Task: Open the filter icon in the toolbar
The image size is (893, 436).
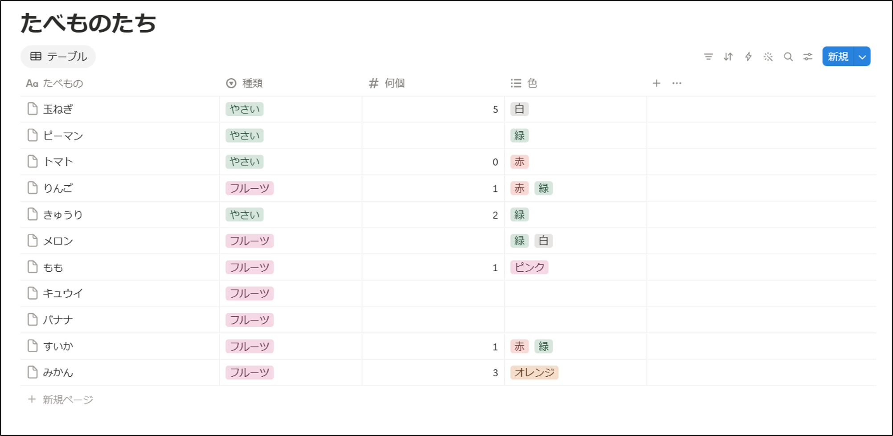Action: 708,57
